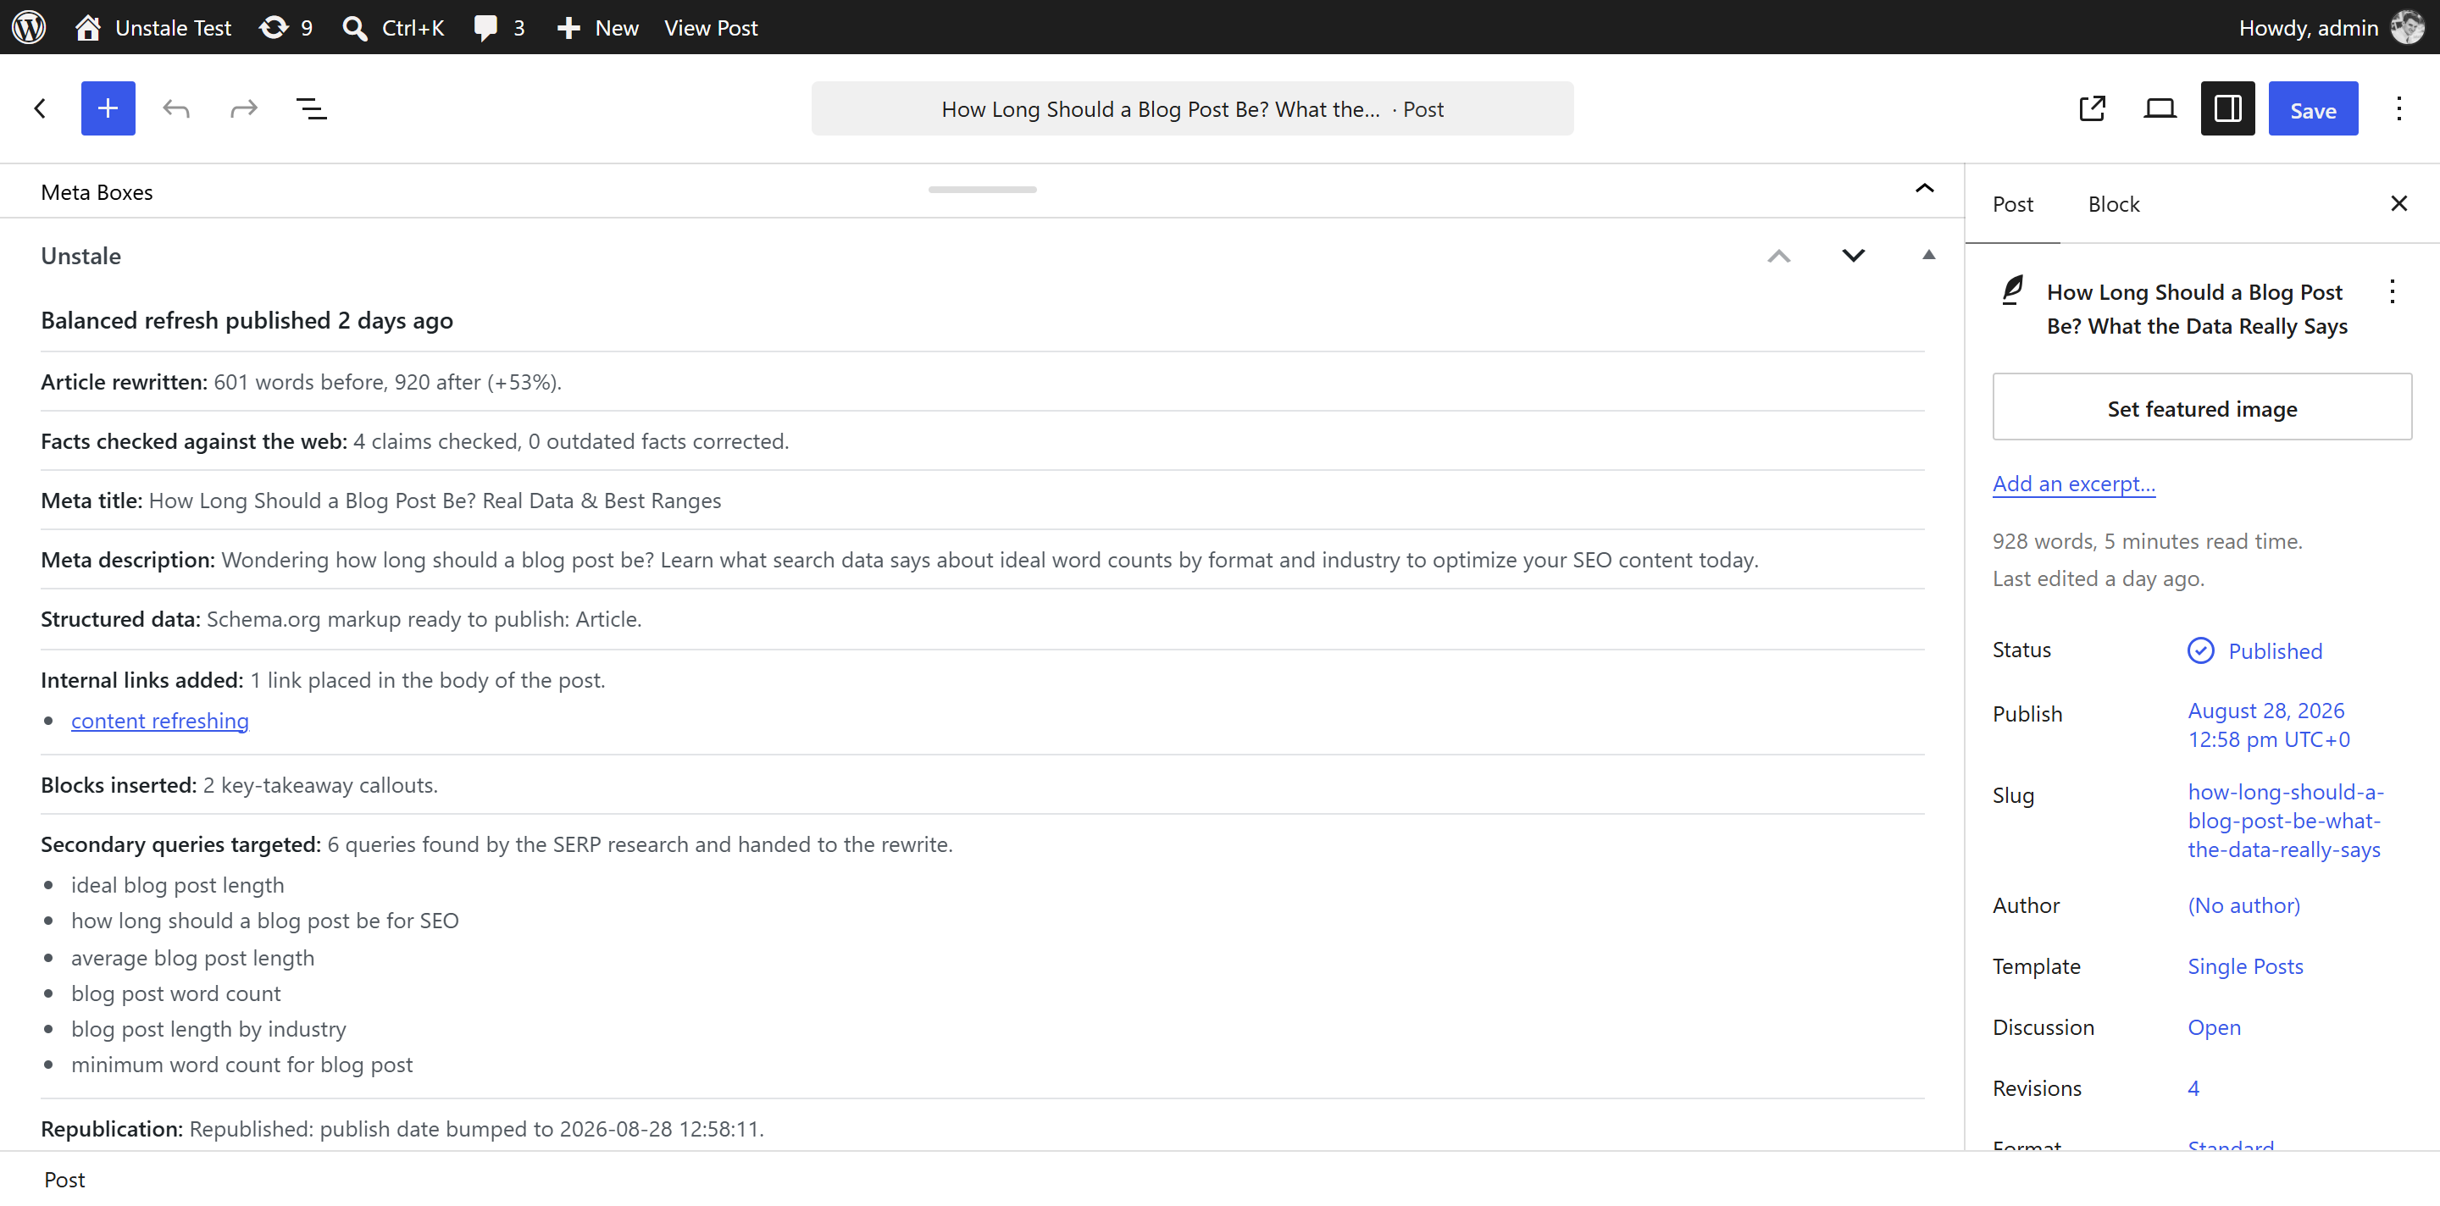Click Set featured image
This screenshot has width=2440, height=1206.
tap(2201, 407)
